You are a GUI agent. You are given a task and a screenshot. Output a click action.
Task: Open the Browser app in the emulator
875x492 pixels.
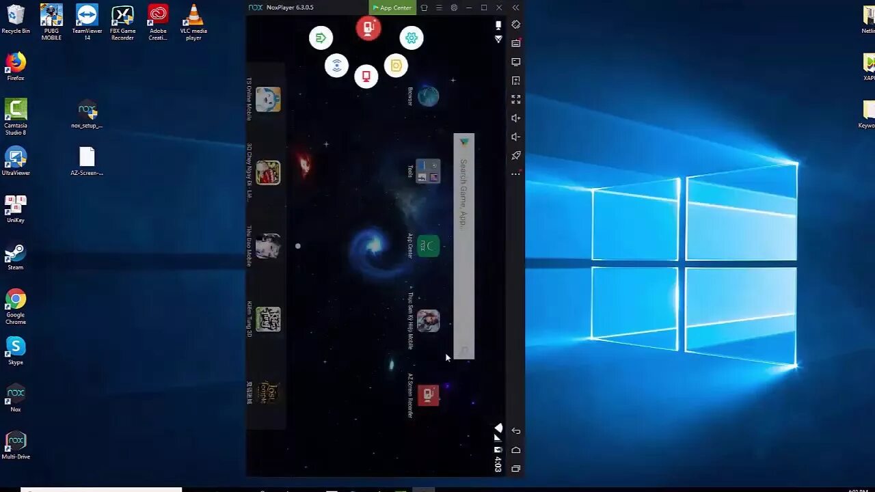428,96
